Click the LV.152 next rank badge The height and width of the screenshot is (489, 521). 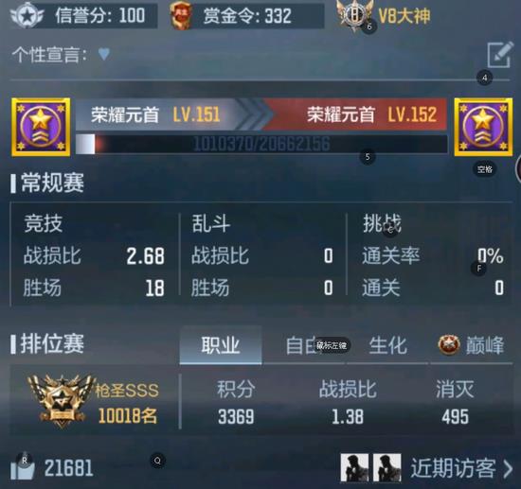(x=483, y=127)
